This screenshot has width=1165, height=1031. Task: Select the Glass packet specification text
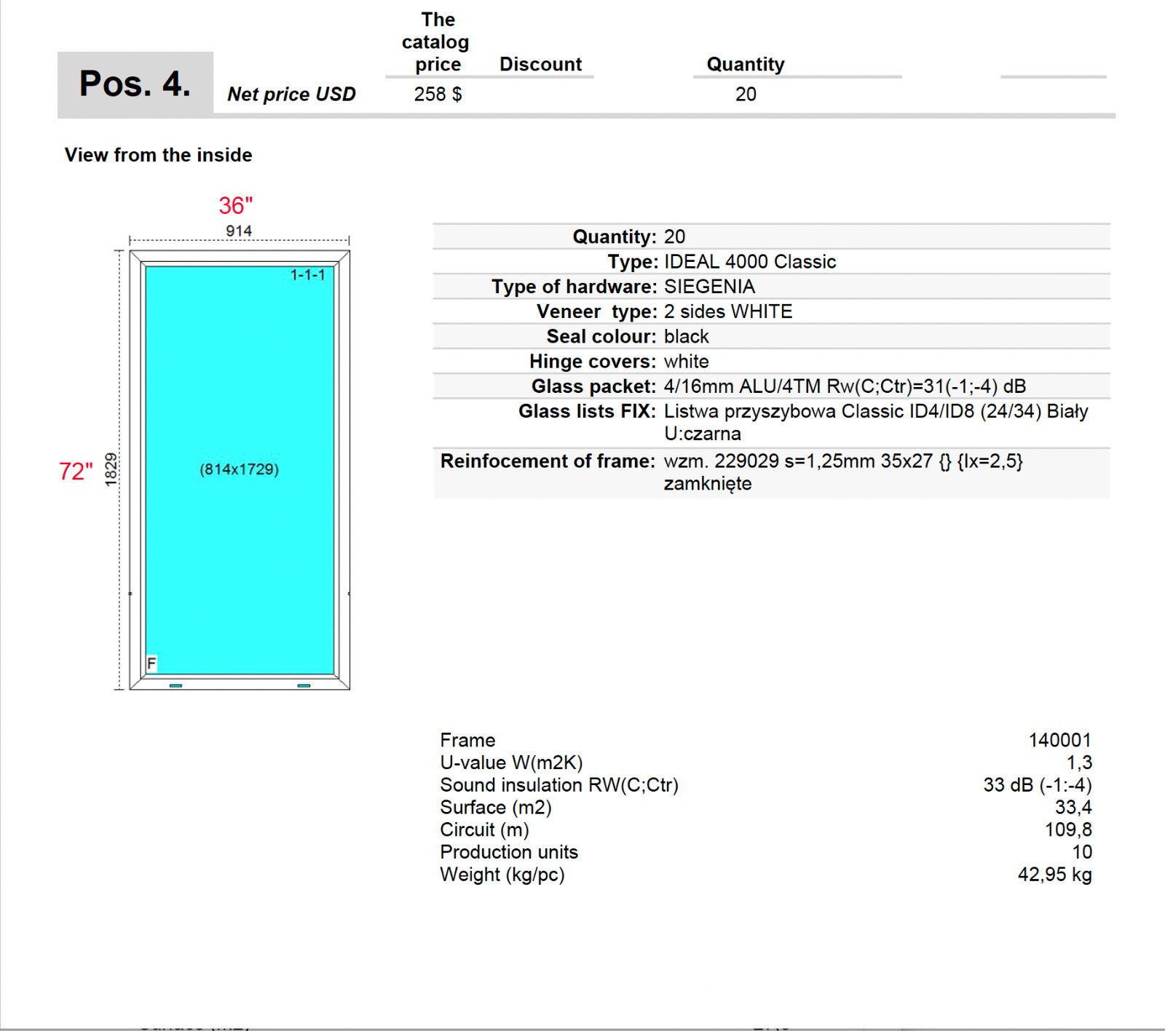pos(845,386)
